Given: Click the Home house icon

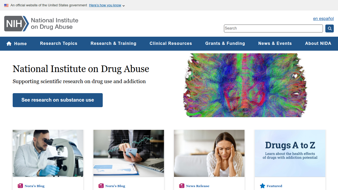Looking at the screenshot, I should pyautogui.click(x=9, y=44).
